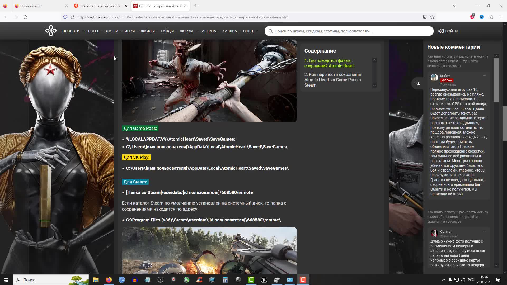Open the floating comments chat icon
507x285 pixels.
tap(418, 83)
